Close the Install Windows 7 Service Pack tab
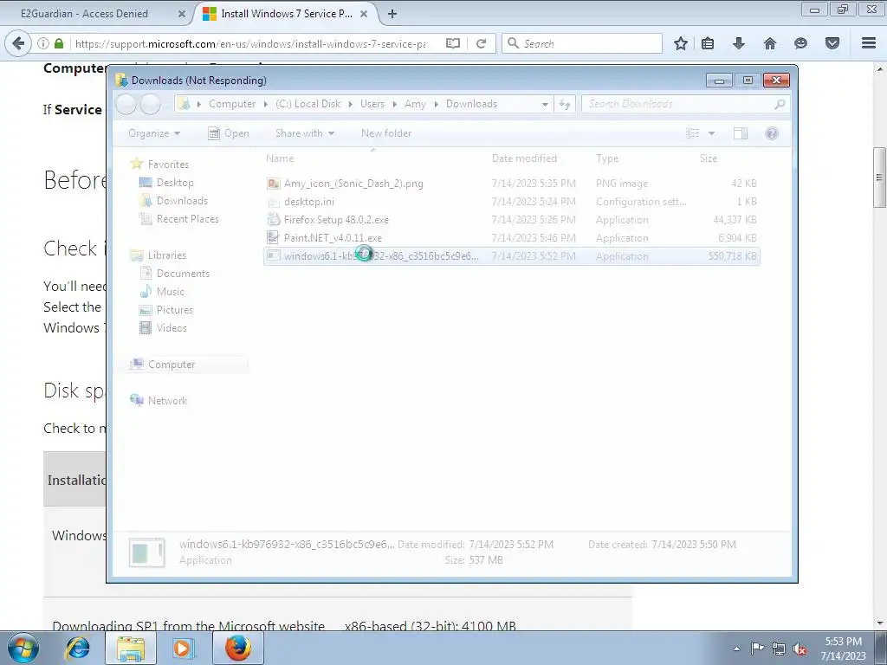 pos(364,14)
